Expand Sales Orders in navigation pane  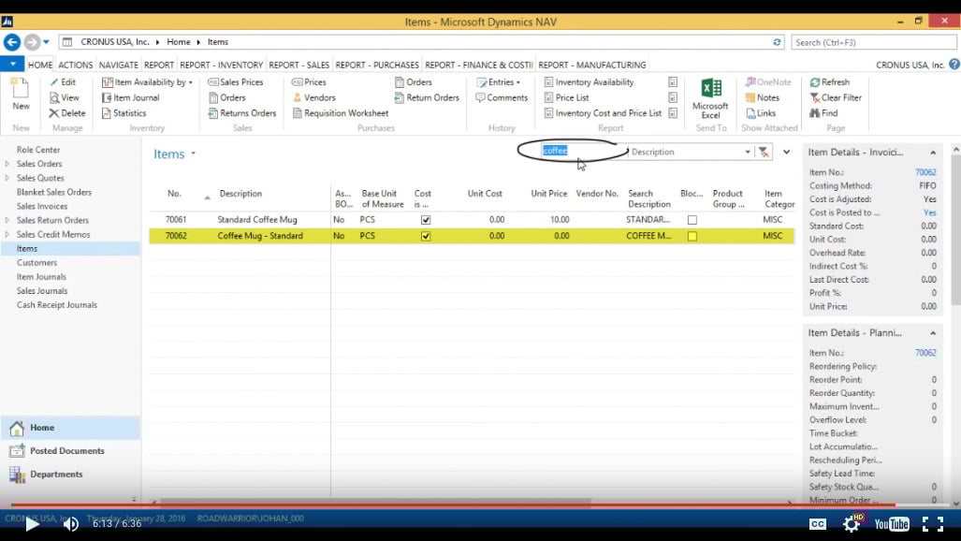[7, 164]
